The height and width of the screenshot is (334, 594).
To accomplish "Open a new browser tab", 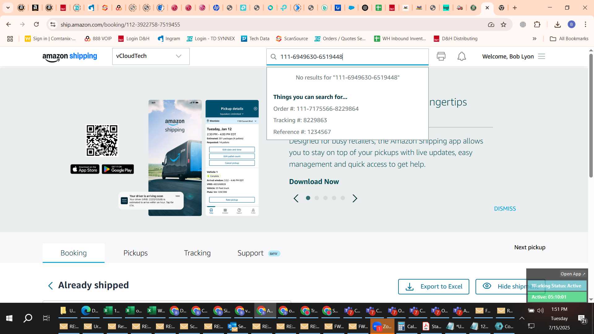I will pos(515,8).
